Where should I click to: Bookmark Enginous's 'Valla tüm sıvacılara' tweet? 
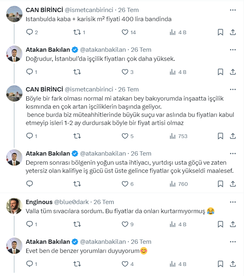coord(220,224)
